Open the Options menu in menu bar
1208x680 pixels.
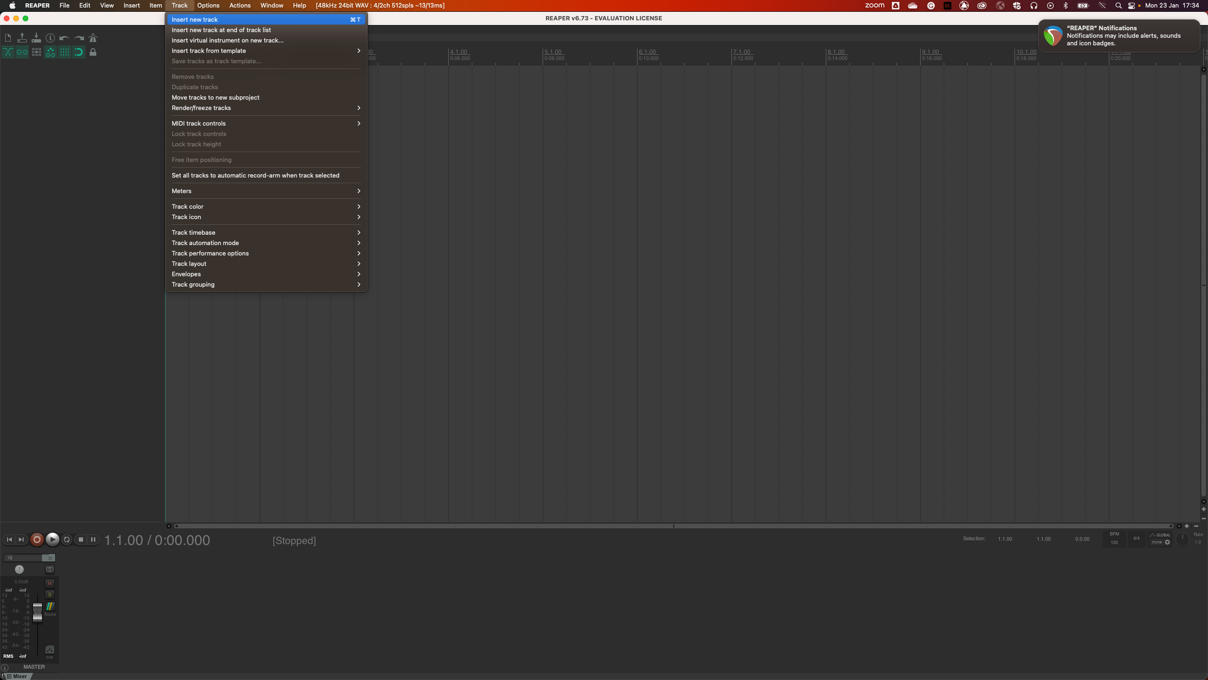coord(208,6)
